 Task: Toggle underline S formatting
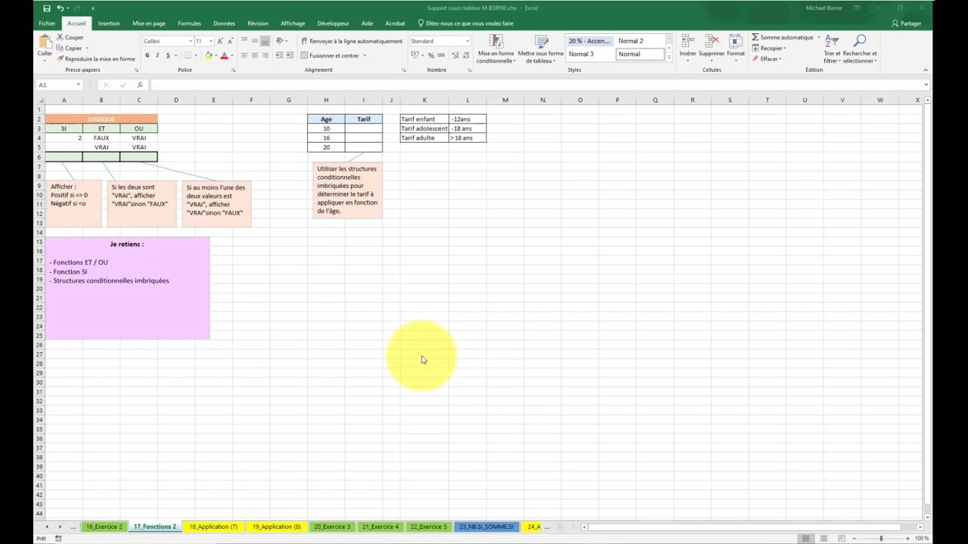(167, 55)
